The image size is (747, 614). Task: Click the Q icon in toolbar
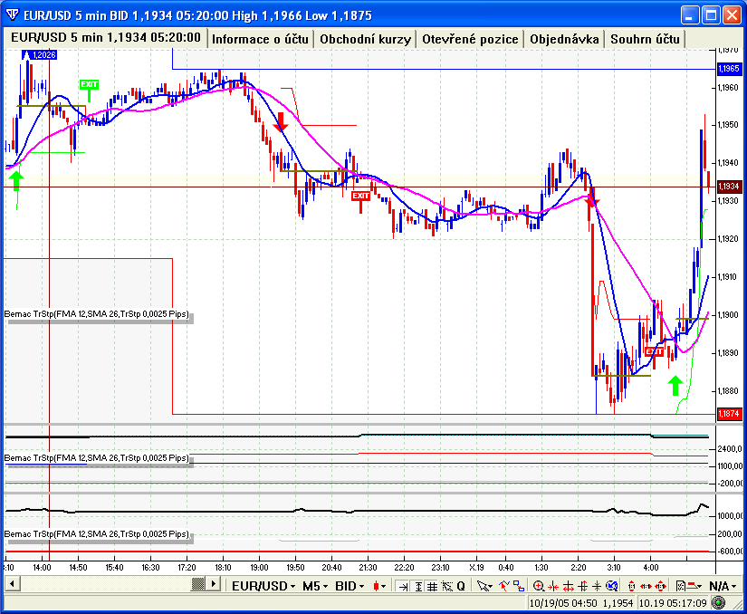click(x=460, y=586)
